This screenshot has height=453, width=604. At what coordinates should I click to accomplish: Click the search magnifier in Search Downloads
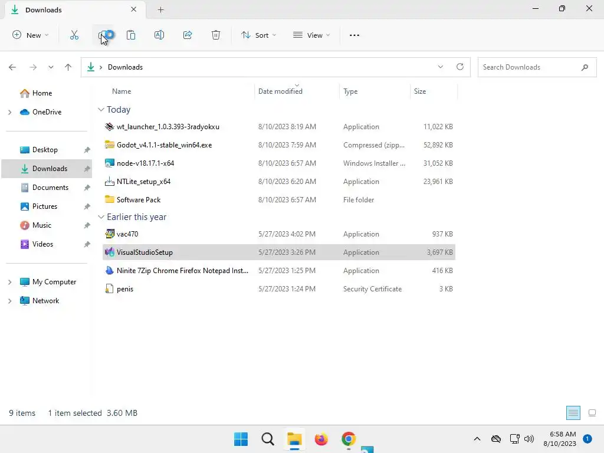pyautogui.click(x=585, y=67)
